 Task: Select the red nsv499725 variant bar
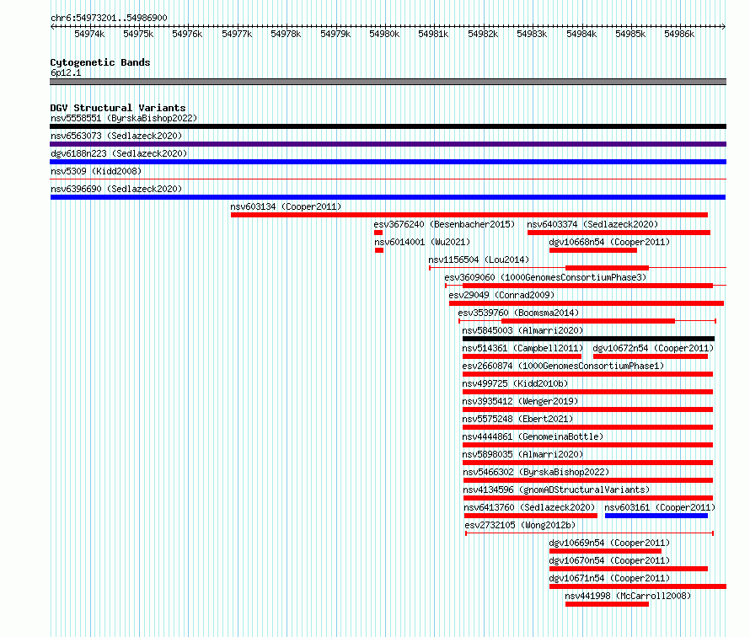pos(588,392)
